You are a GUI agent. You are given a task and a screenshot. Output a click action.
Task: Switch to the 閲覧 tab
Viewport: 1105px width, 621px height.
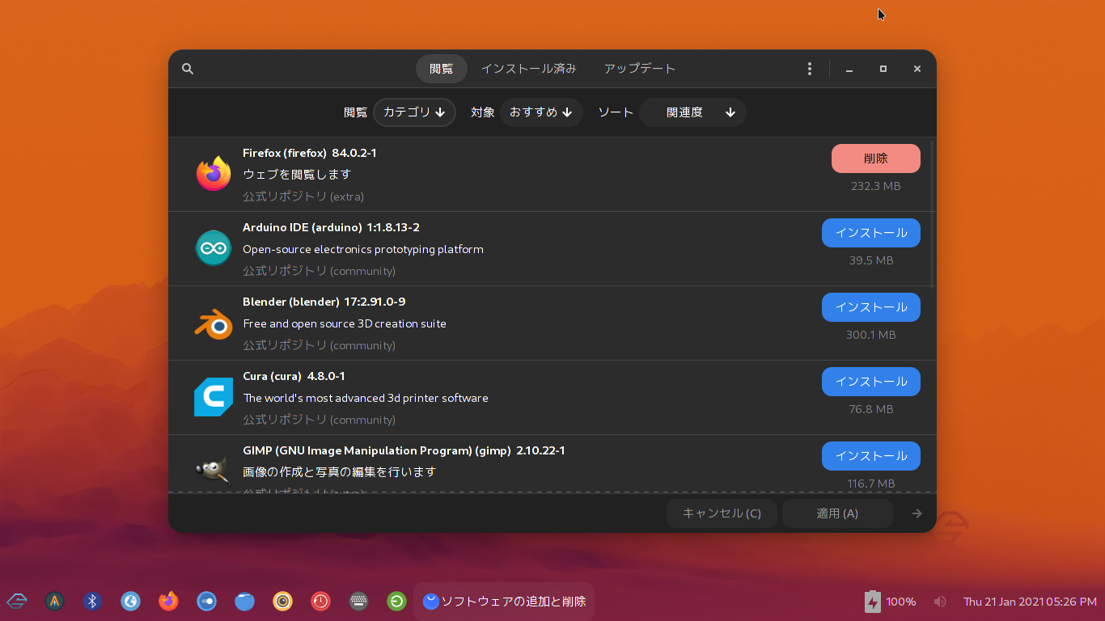pyautogui.click(x=442, y=69)
